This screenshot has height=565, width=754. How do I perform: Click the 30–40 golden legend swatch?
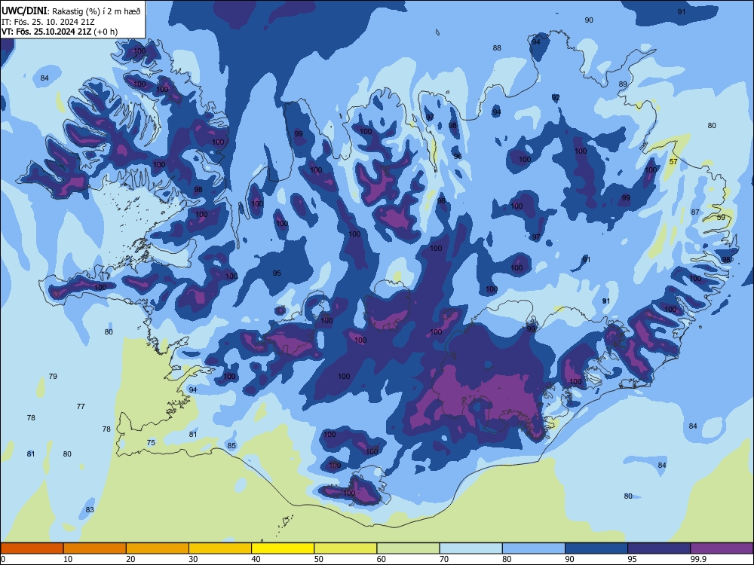click(x=220, y=548)
